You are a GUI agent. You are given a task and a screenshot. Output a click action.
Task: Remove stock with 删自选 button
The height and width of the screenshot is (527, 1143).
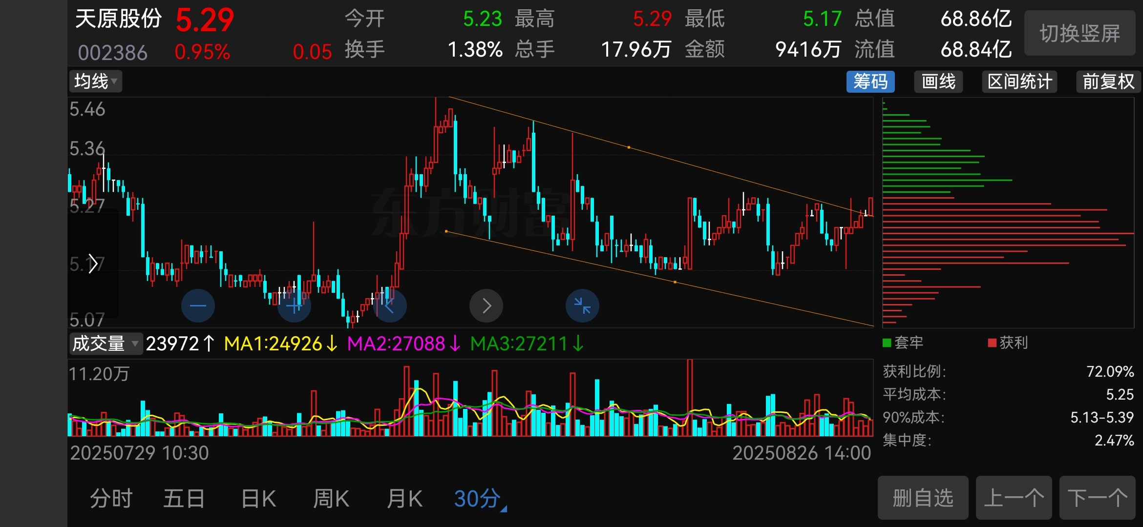923,498
